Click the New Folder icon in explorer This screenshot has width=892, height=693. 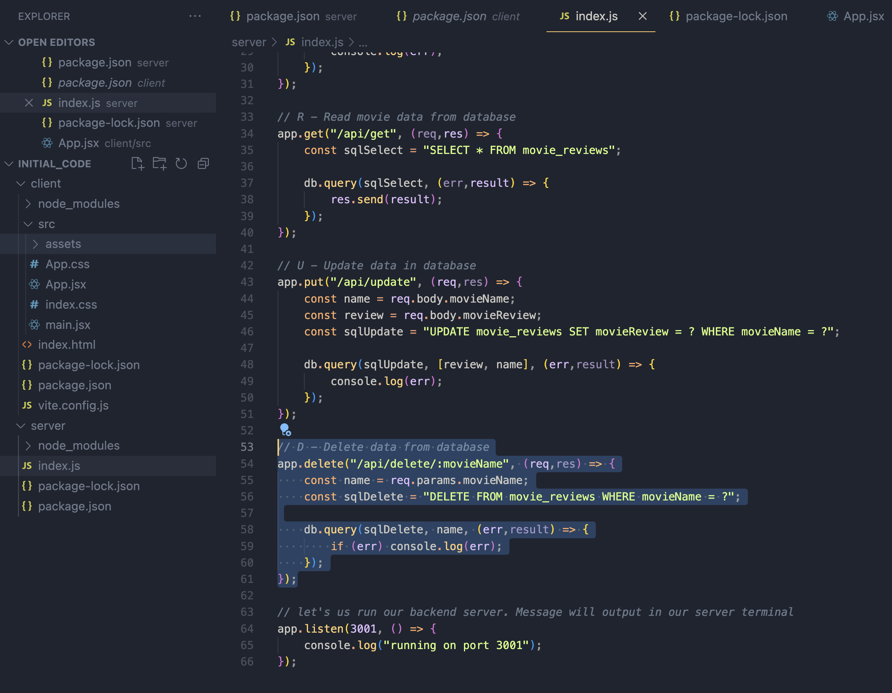(x=159, y=164)
